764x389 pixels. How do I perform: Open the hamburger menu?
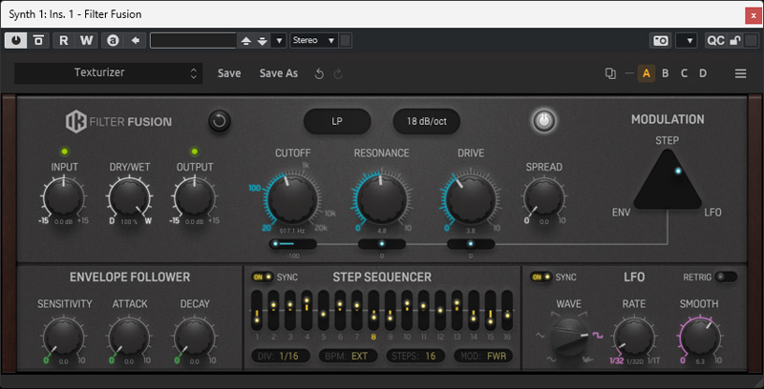coord(741,74)
